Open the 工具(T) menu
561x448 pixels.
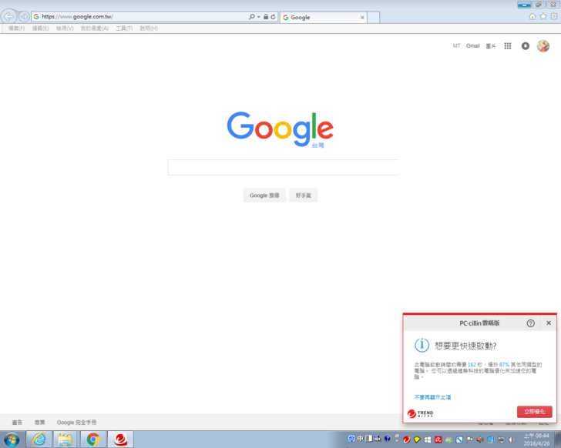pos(124,28)
